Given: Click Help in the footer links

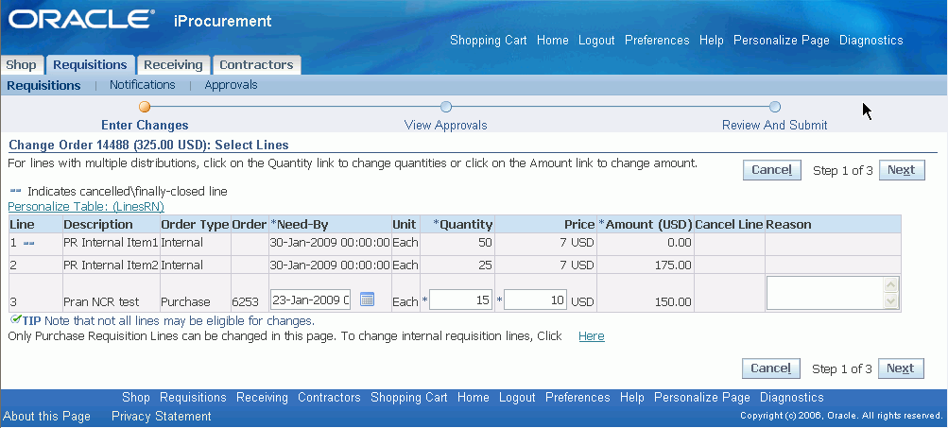Looking at the screenshot, I should (x=631, y=397).
